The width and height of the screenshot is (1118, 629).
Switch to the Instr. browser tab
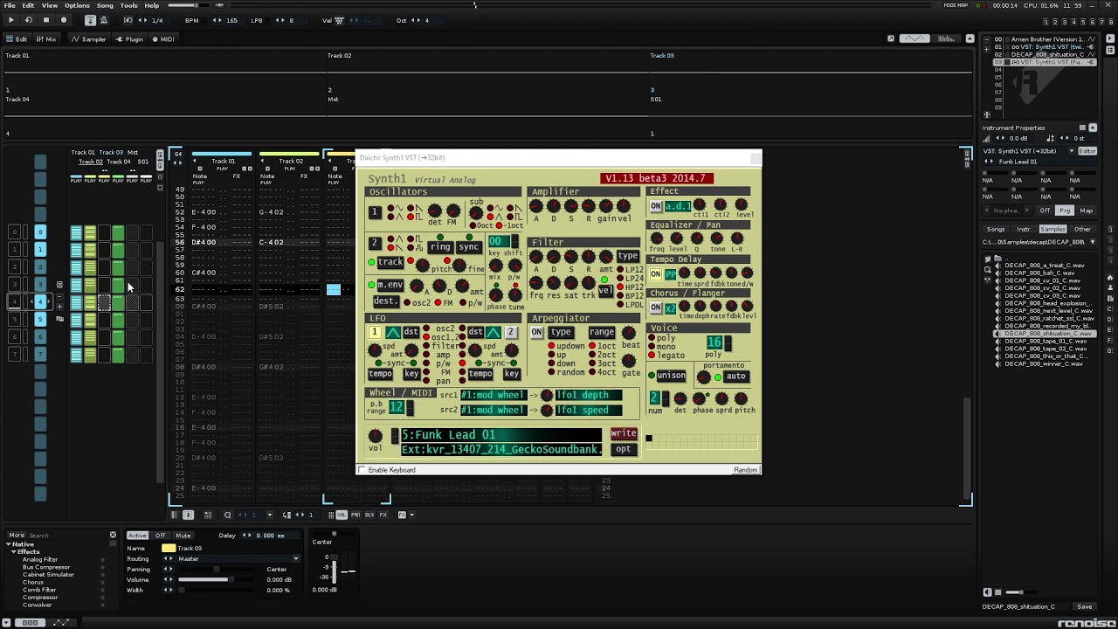(x=1024, y=230)
